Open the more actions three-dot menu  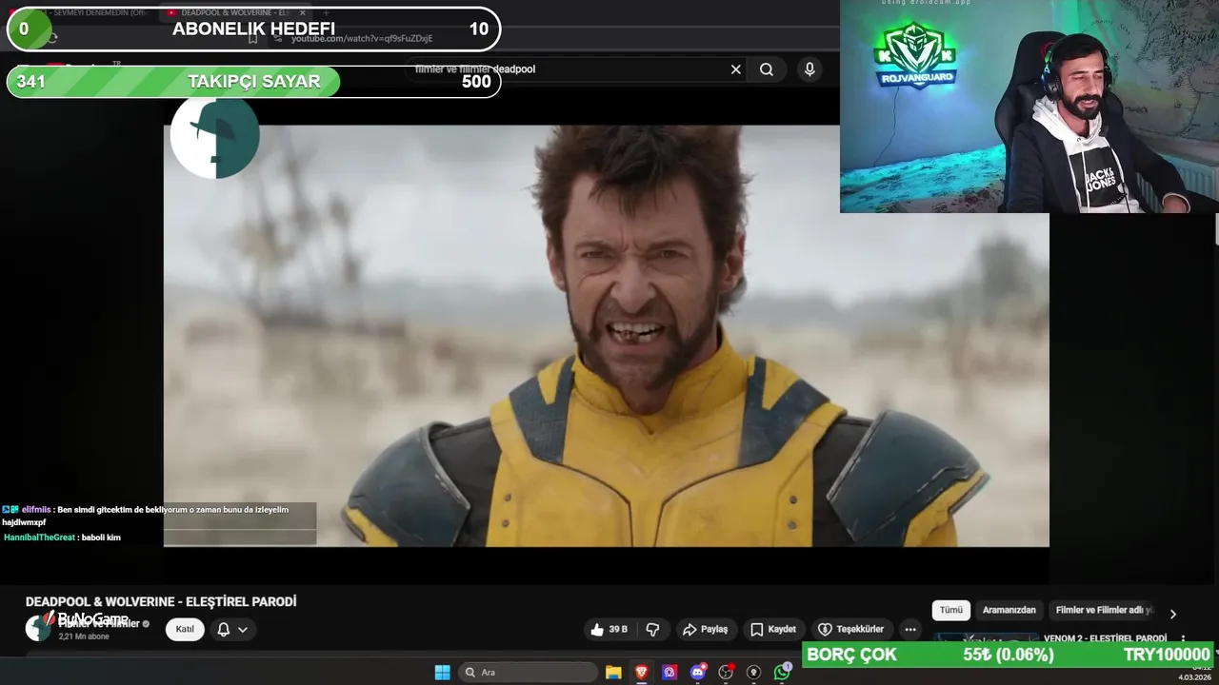910,629
